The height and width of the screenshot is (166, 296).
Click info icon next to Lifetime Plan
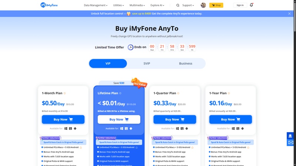pos(120,93)
